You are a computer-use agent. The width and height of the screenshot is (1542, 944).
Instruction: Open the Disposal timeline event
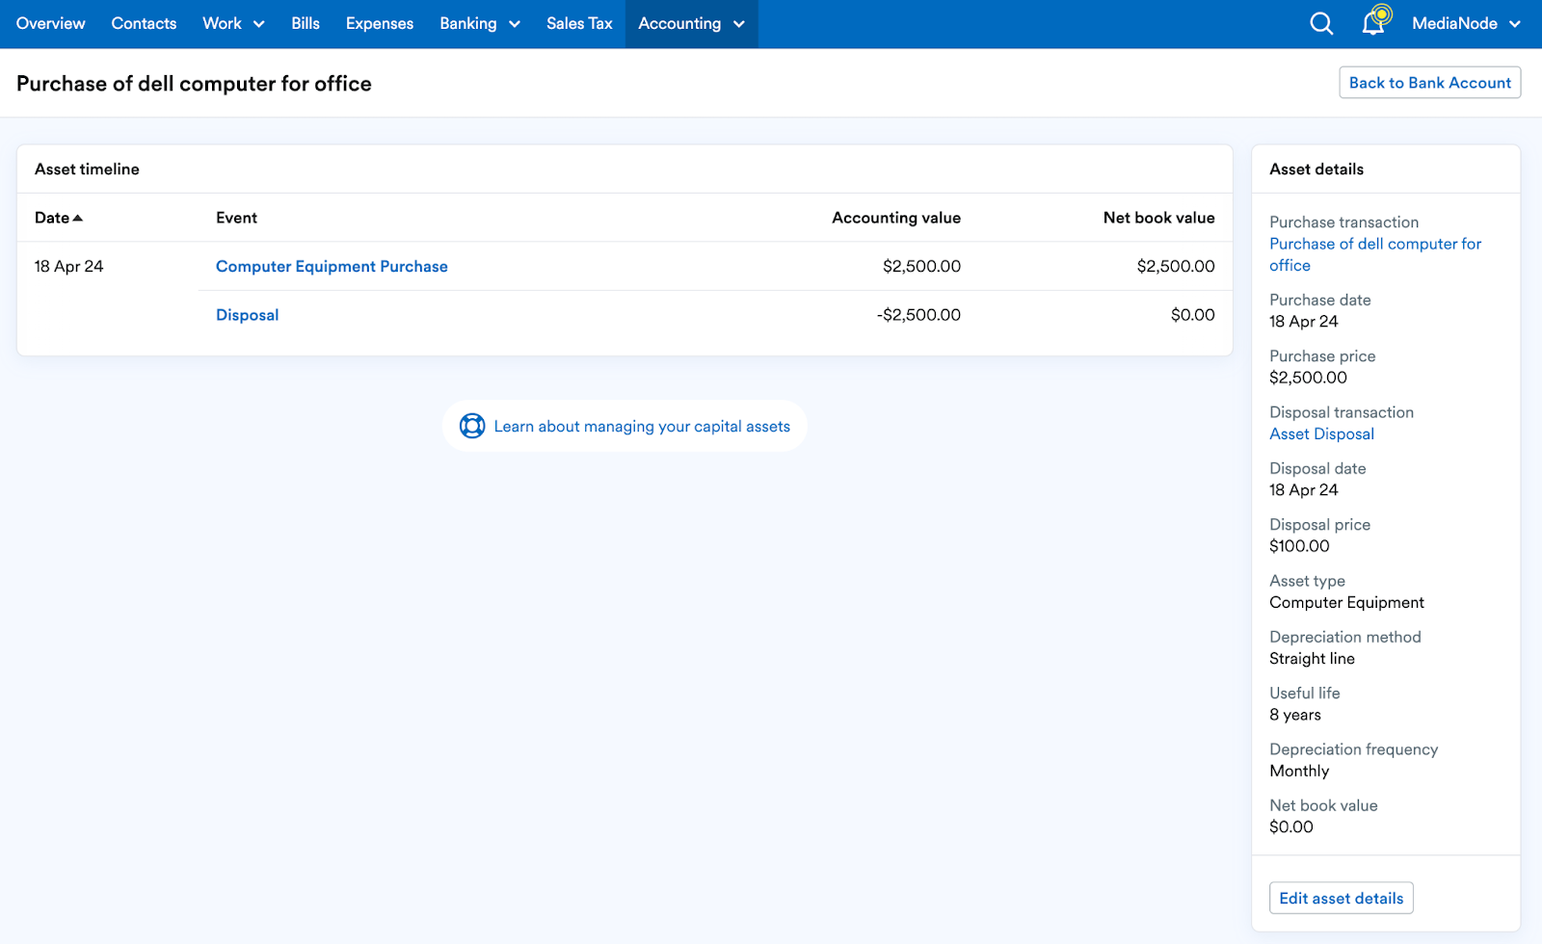(247, 314)
